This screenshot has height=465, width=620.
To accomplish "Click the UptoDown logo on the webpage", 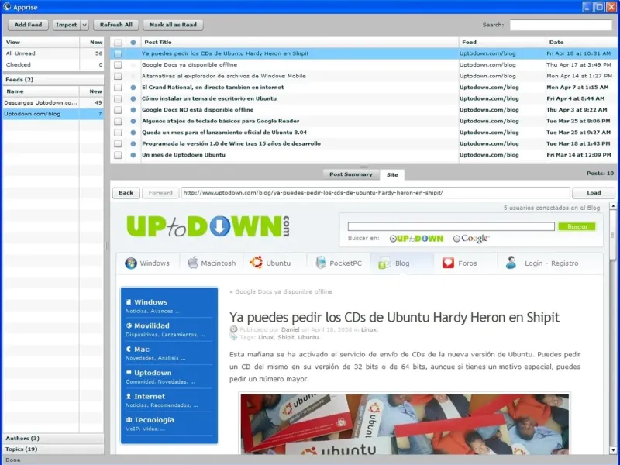I will coord(208,226).
